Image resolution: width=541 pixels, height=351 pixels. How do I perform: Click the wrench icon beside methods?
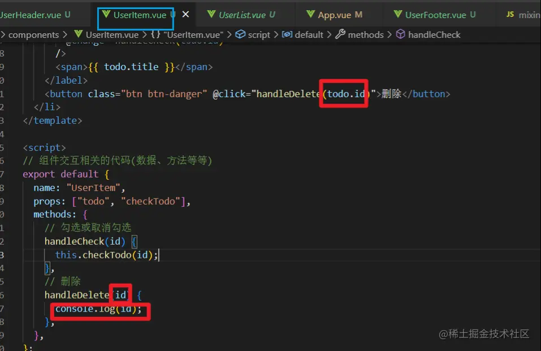[340, 34]
